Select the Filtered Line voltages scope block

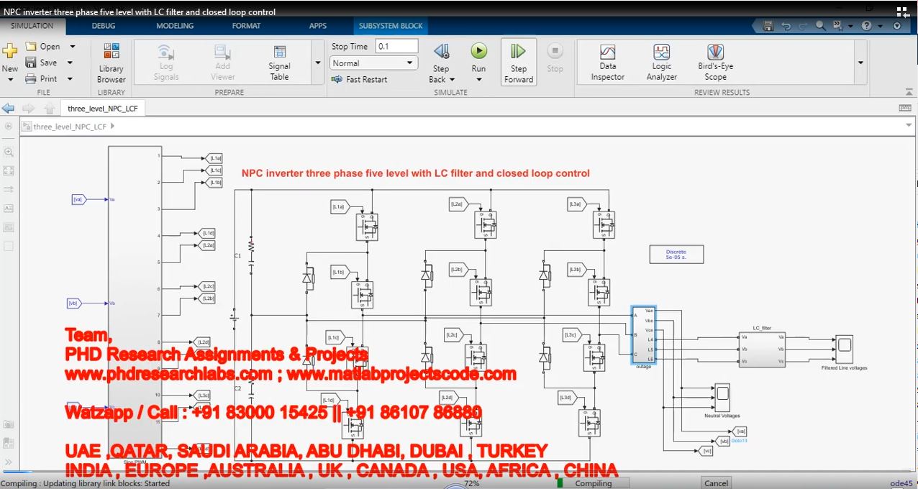pos(844,349)
